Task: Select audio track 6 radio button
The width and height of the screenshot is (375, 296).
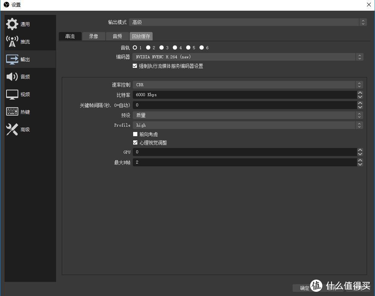Action: pos(201,48)
